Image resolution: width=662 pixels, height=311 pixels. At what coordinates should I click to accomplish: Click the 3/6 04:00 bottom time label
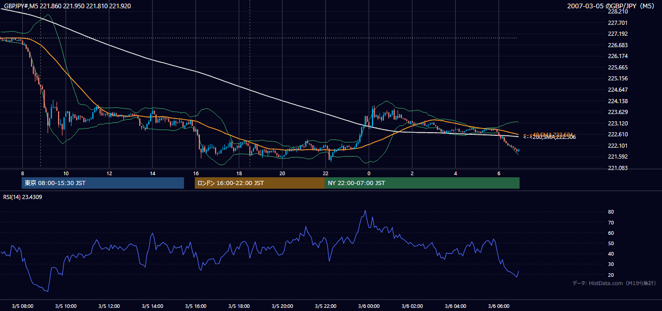pos(455,306)
